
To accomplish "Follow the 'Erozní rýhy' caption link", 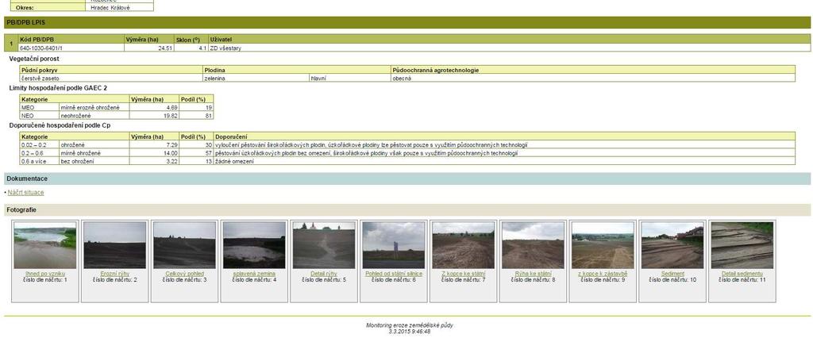I will (x=115, y=274).
